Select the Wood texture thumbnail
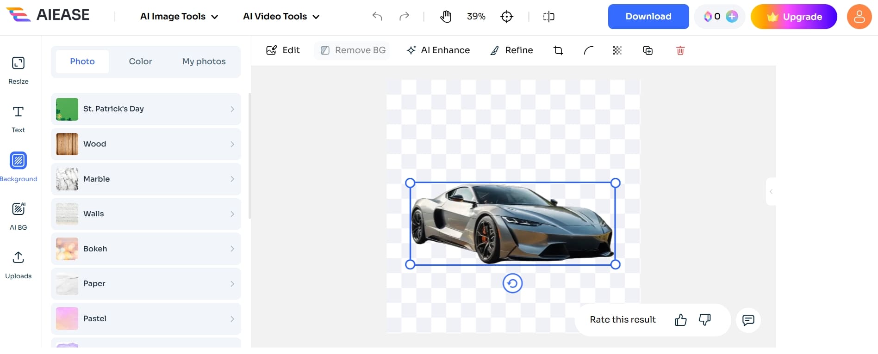The image size is (878, 354). pyautogui.click(x=67, y=144)
